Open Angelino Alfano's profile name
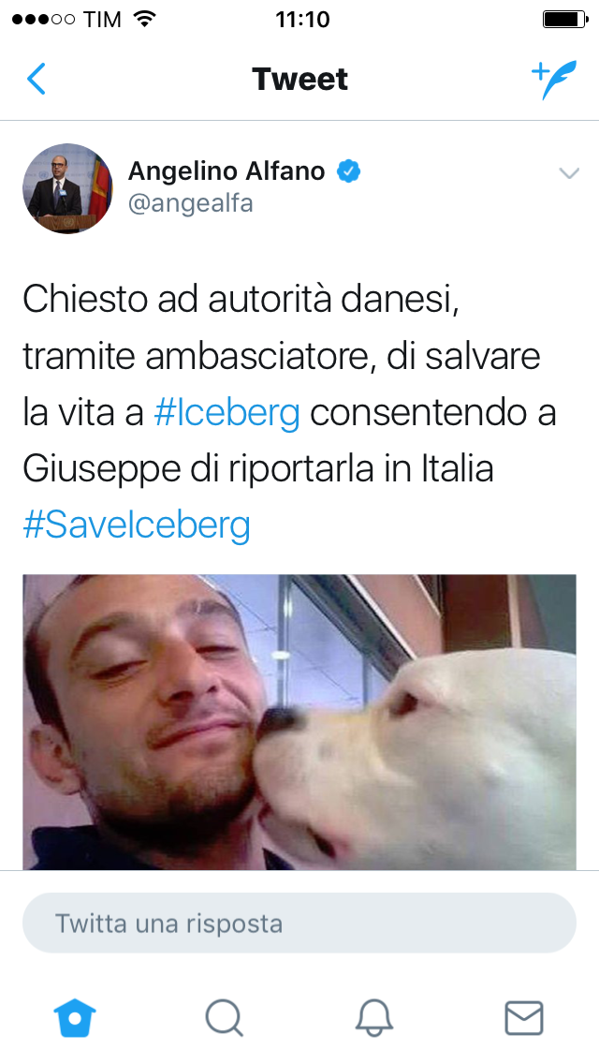Image resolution: width=599 pixels, height=1064 pixels. pos(226,171)
